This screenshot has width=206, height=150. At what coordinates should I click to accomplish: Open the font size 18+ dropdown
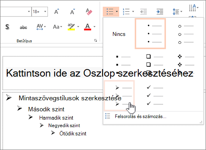(x=45, y=11)
